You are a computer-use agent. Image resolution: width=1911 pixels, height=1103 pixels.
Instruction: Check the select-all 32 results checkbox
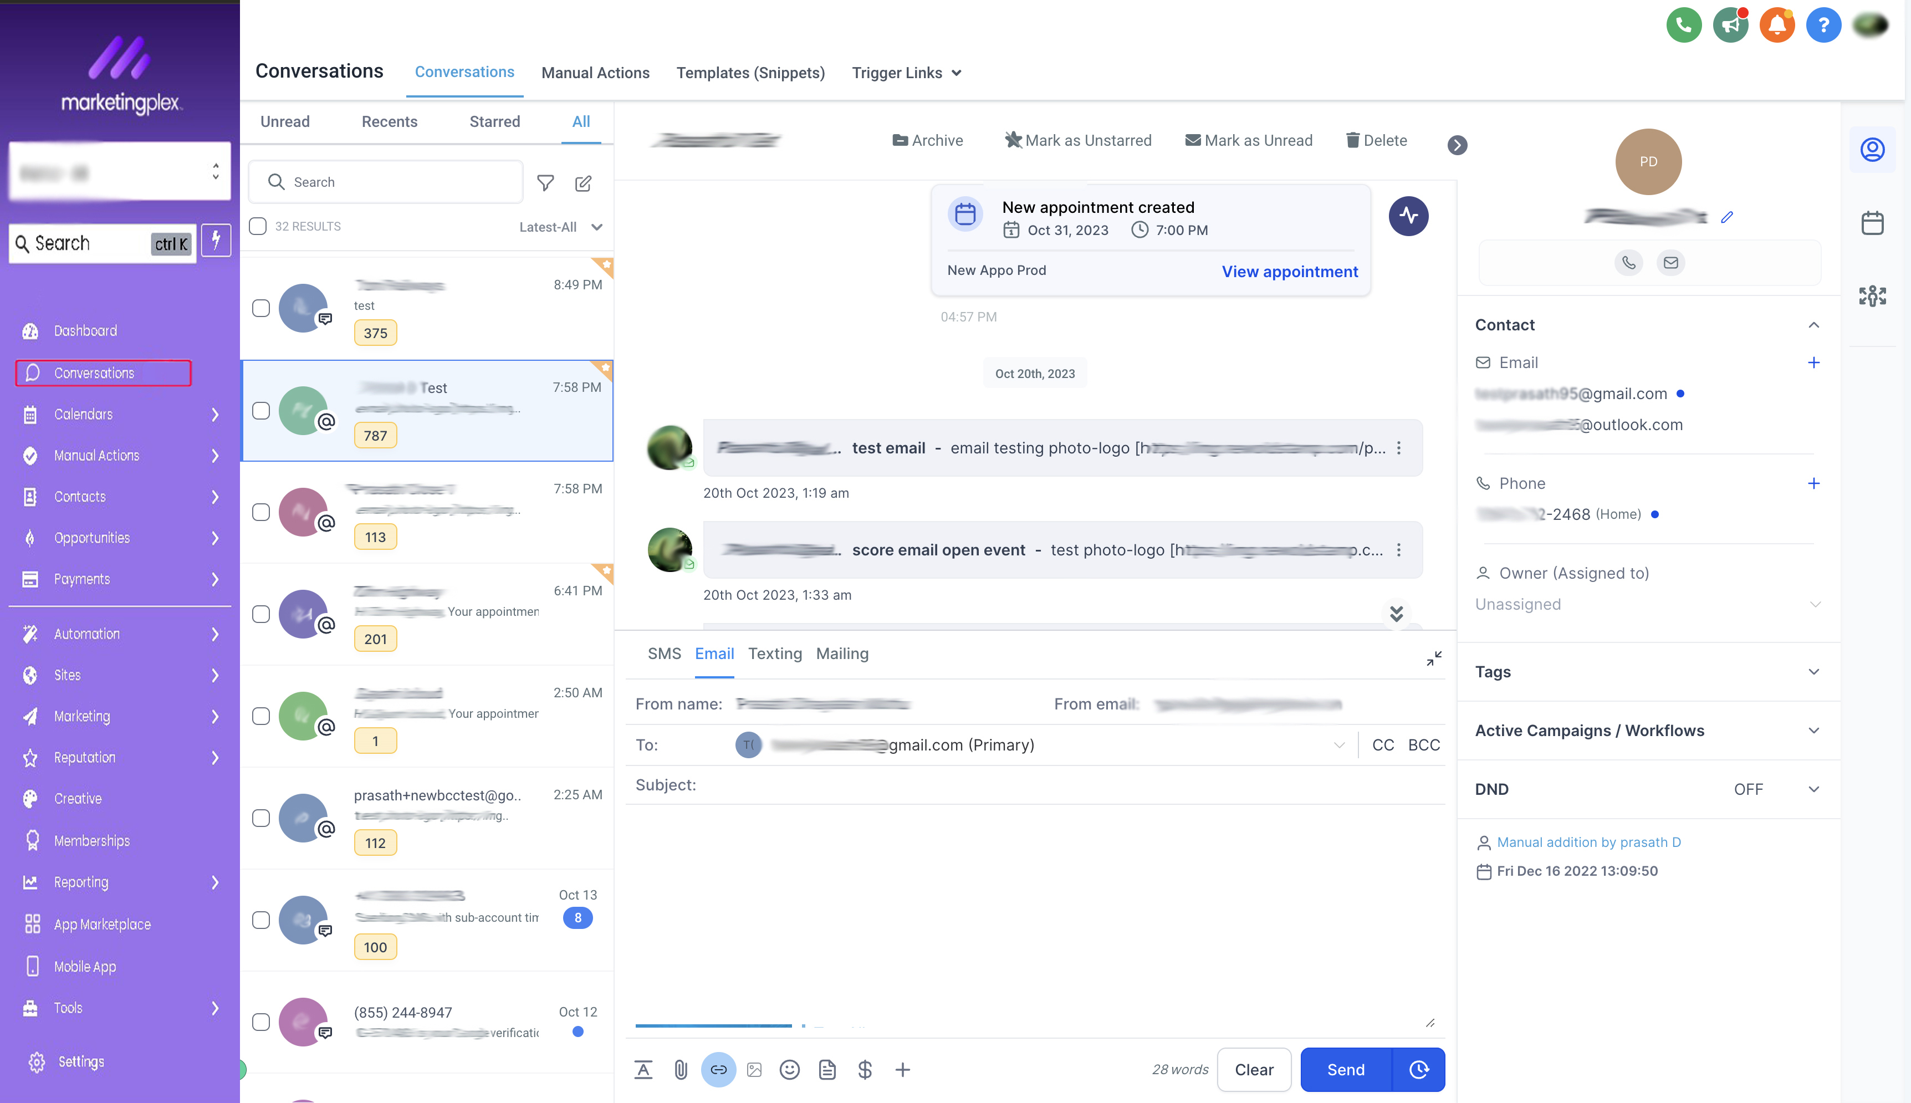[x=258, y=227]
